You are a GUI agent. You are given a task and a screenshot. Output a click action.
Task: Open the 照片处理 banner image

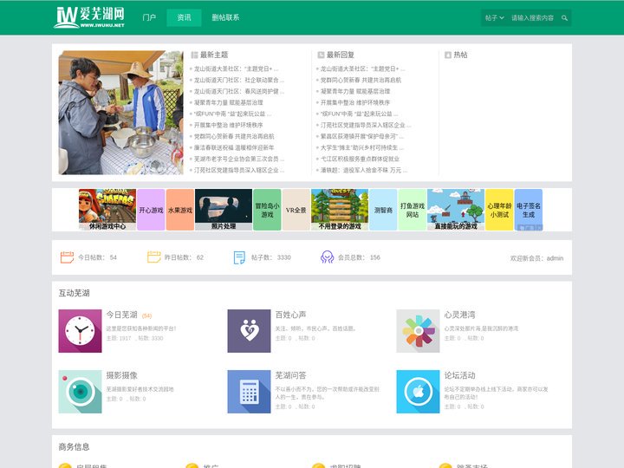[x=224, y=210]
